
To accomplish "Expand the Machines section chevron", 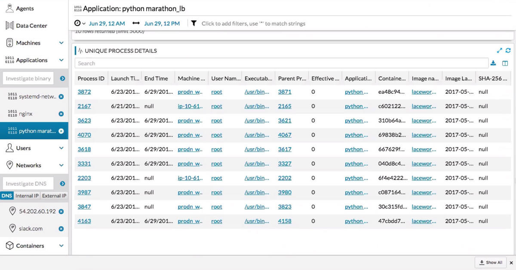I will pos(61,43).
